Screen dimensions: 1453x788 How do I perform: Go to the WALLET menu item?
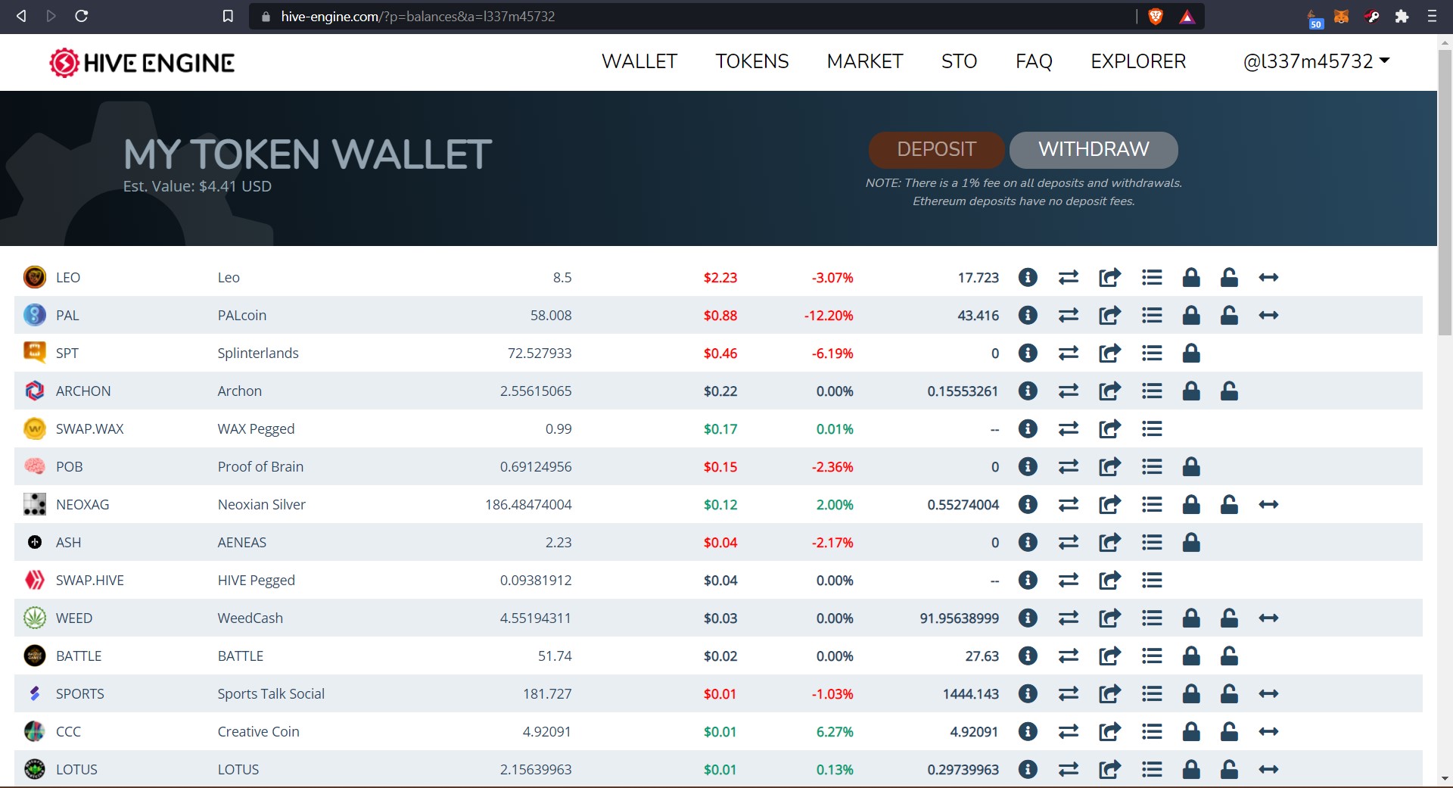639,61
